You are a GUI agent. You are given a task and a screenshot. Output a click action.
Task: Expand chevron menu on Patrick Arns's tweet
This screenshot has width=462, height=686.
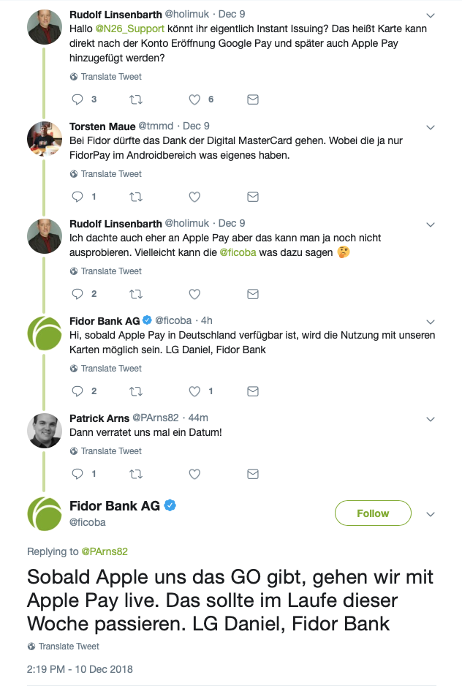[431, 418]
